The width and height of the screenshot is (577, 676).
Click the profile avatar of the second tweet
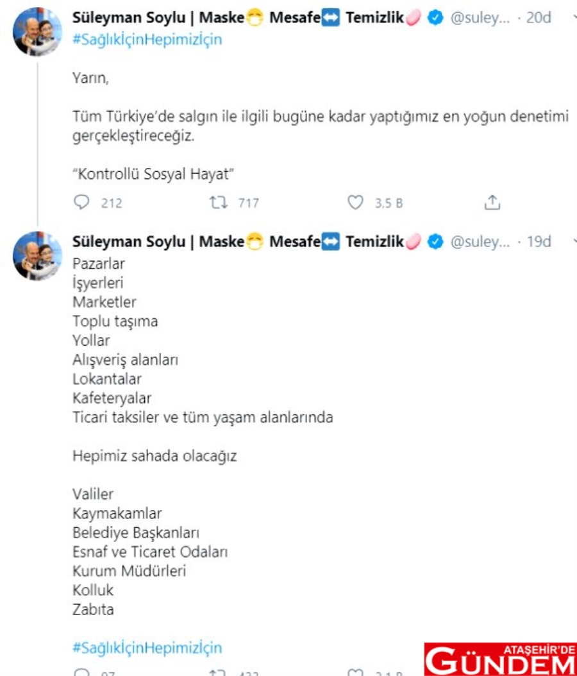[37, 256]
